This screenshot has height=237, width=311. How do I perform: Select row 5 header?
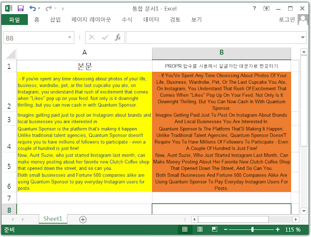coord(9,162)
